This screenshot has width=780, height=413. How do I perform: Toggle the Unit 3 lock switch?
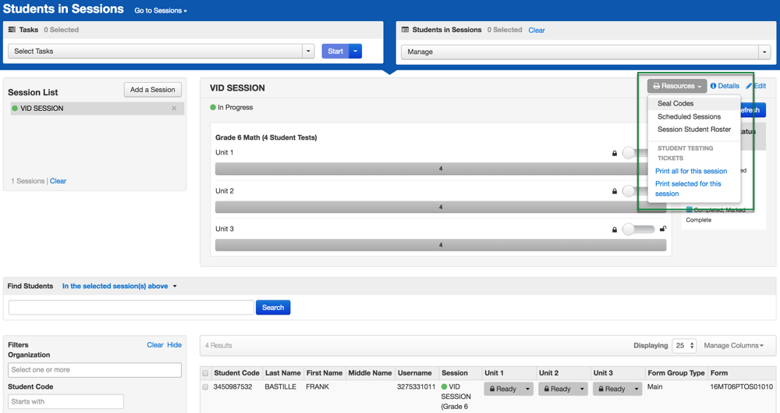click(637, 230)
